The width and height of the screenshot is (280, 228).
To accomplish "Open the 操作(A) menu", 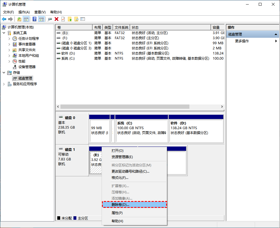I will pyautogui.click(x=24, y=12).
